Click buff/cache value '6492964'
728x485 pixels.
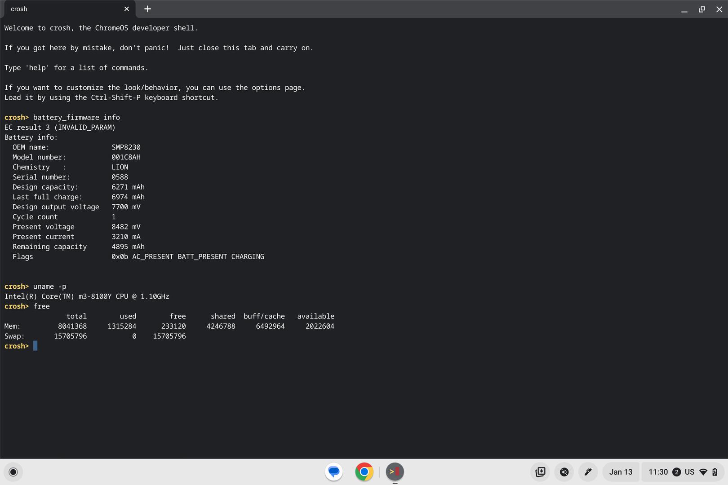[x=271, y=326]
